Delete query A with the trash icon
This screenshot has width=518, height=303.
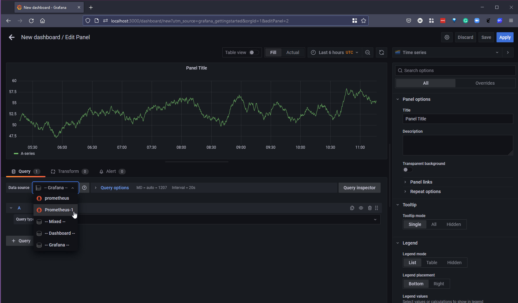[x=370, y=208]
